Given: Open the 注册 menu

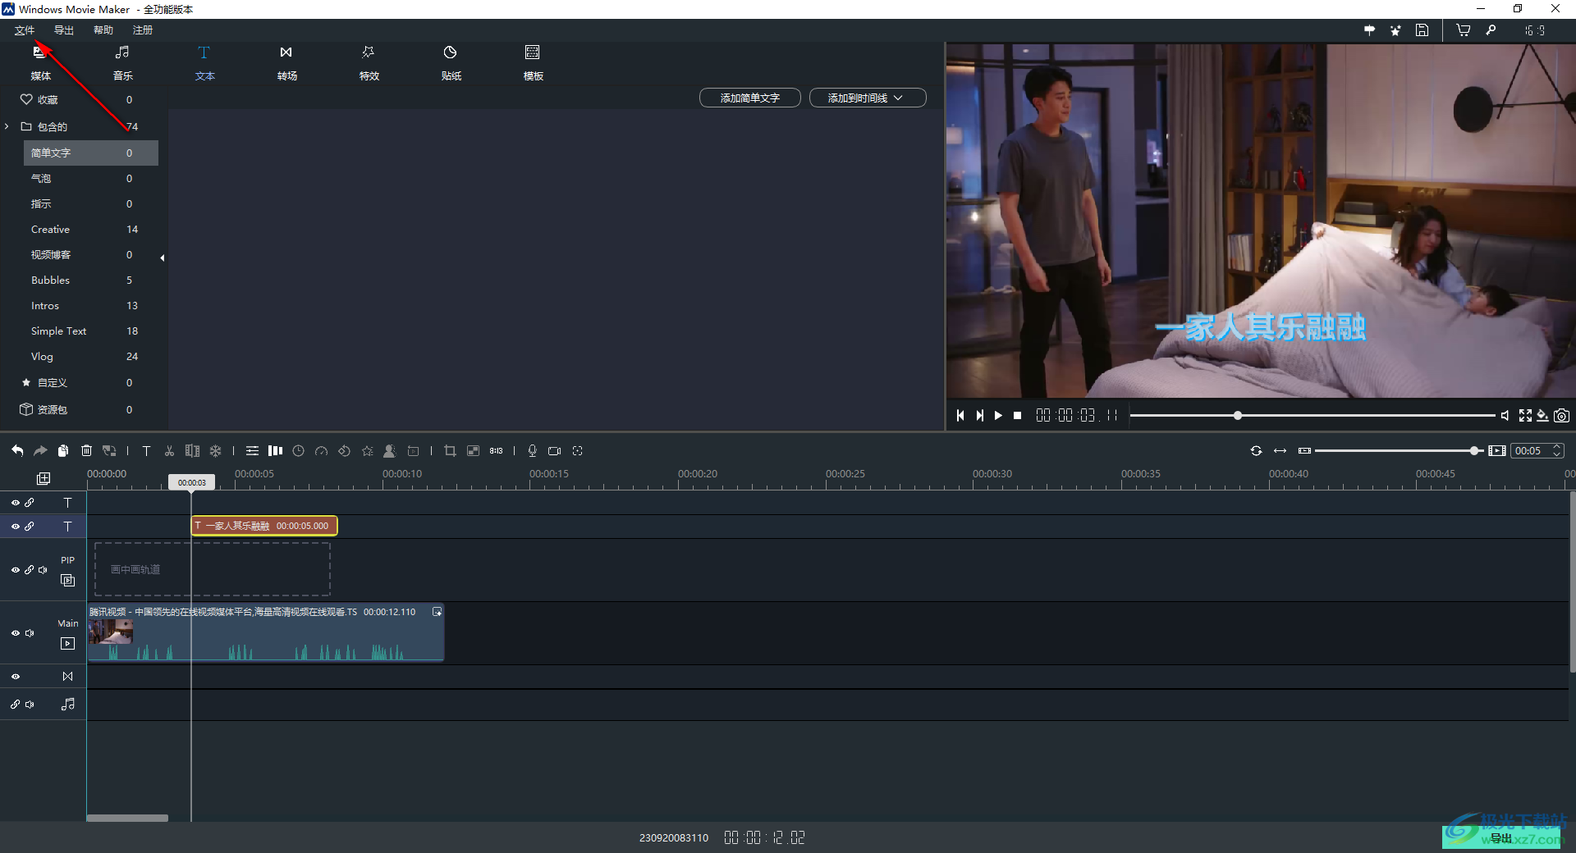Looking at the screenshot, I should point(143,30).
